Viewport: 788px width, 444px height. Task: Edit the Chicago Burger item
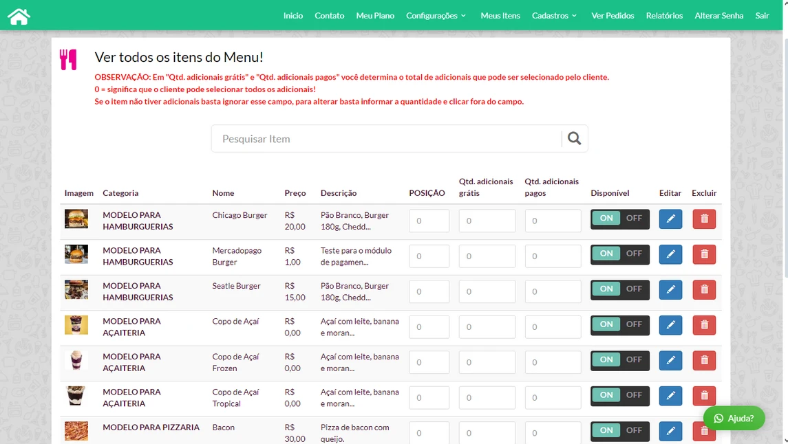(x=670, y=219)
